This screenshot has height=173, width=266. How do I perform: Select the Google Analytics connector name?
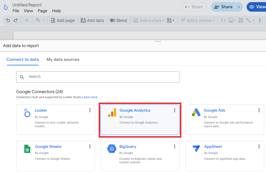coord(135,110)
